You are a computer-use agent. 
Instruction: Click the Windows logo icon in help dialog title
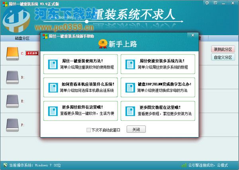[x=45, y=36]
